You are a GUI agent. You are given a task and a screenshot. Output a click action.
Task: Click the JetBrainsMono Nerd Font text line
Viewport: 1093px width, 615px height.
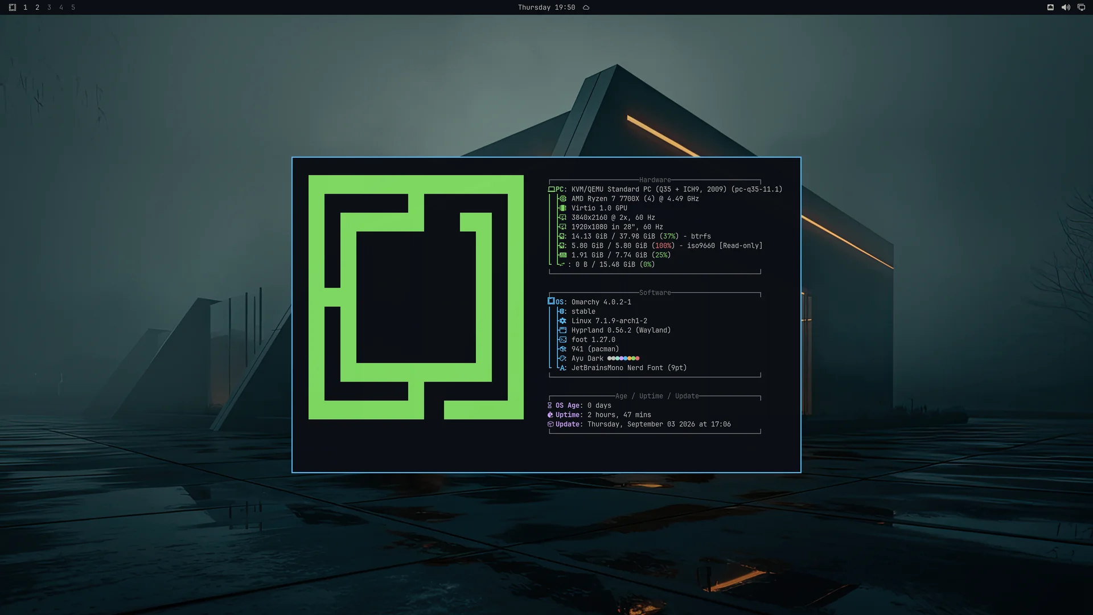pyautogui.click(x=629, y=368)
